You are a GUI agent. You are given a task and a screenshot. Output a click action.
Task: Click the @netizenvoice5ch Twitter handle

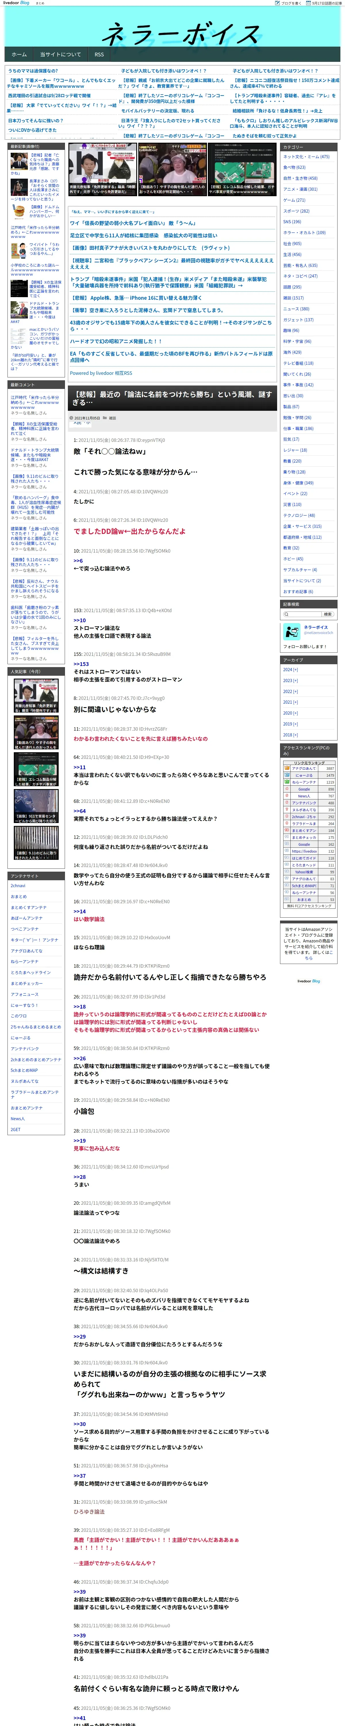pos(318,633)
